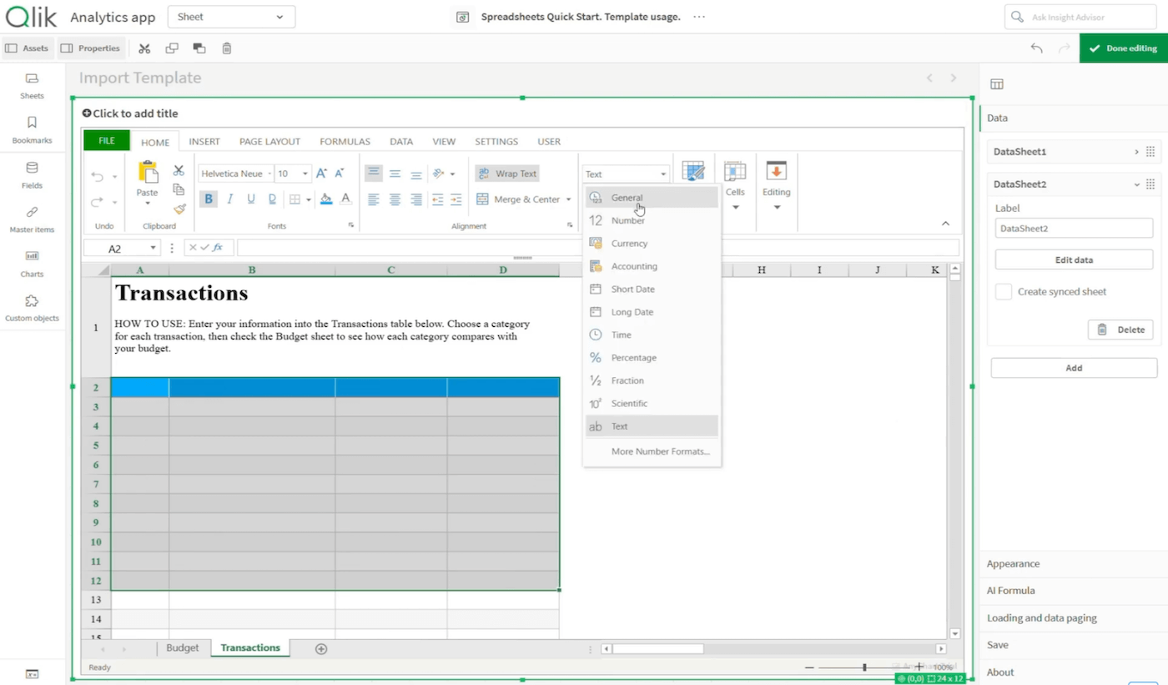Open Bookmarks in the left assets sidebar
Image resolution: width=1168 pixels, height=685 pixels.
pyautogui.click(x=32, y=130)
